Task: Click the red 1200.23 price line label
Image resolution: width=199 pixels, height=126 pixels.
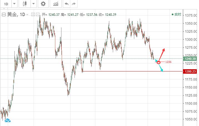Action: coord(190,71)
